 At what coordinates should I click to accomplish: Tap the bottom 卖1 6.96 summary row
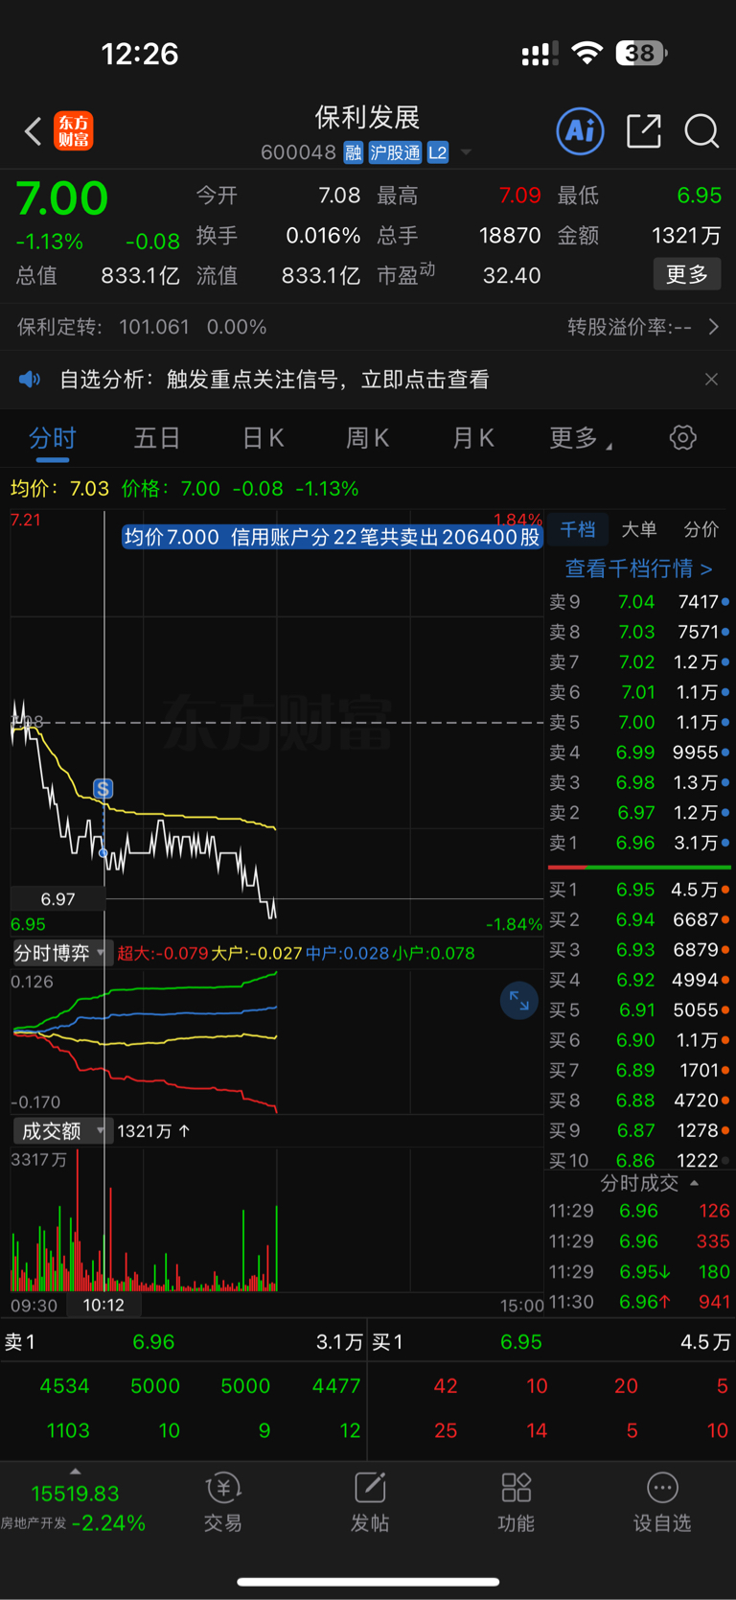(x=184, y=1342)
